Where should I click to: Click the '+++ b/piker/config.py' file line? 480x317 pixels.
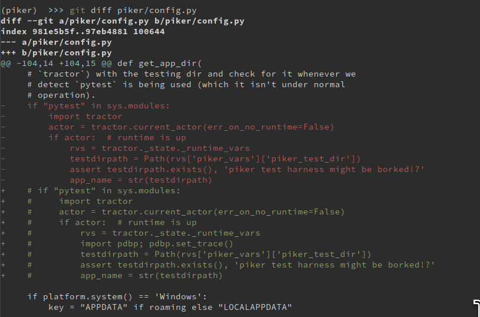tap(56, 53)
